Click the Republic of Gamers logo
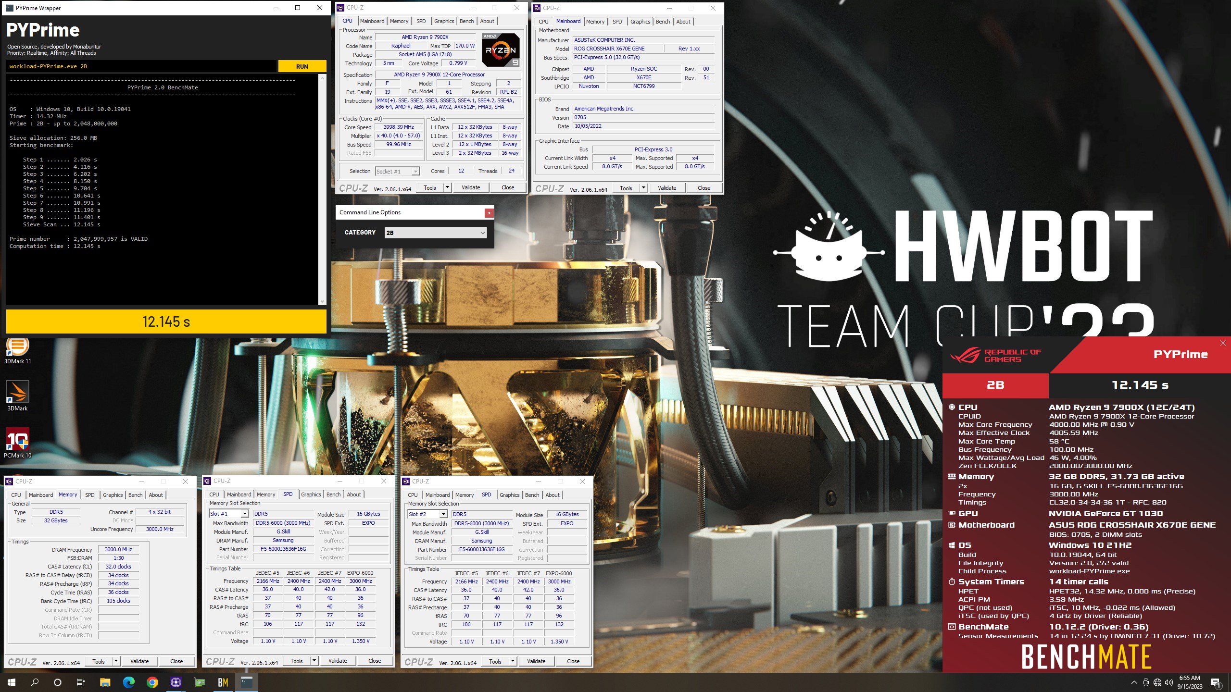 pyautogui.click(x=995, y=355)
